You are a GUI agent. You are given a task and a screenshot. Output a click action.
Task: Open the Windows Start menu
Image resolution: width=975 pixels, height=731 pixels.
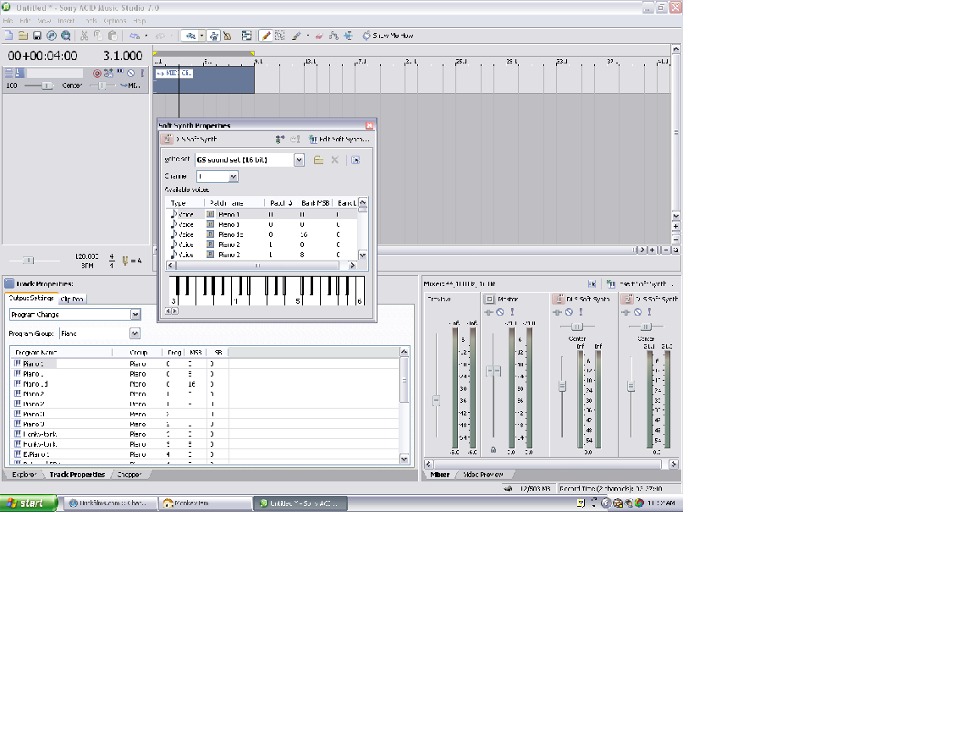click(x=29, y=503)
